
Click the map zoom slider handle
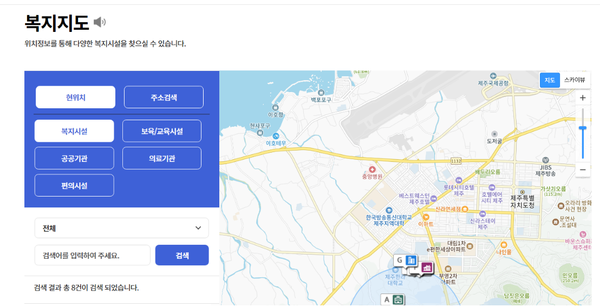coord(583,128)
